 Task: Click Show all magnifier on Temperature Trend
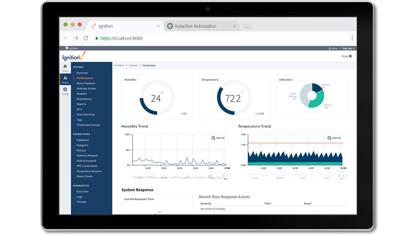click(334, 138)
